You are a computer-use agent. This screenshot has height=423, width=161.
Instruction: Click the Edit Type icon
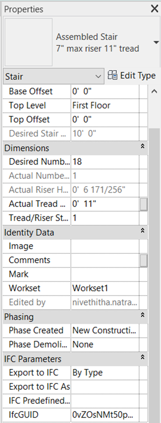click(112, 75)
